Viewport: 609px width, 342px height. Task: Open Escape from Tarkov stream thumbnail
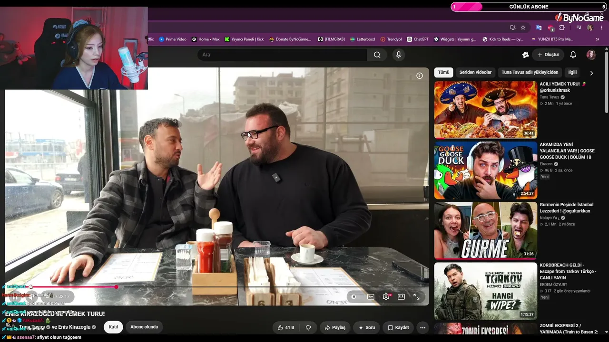point(485,291)
